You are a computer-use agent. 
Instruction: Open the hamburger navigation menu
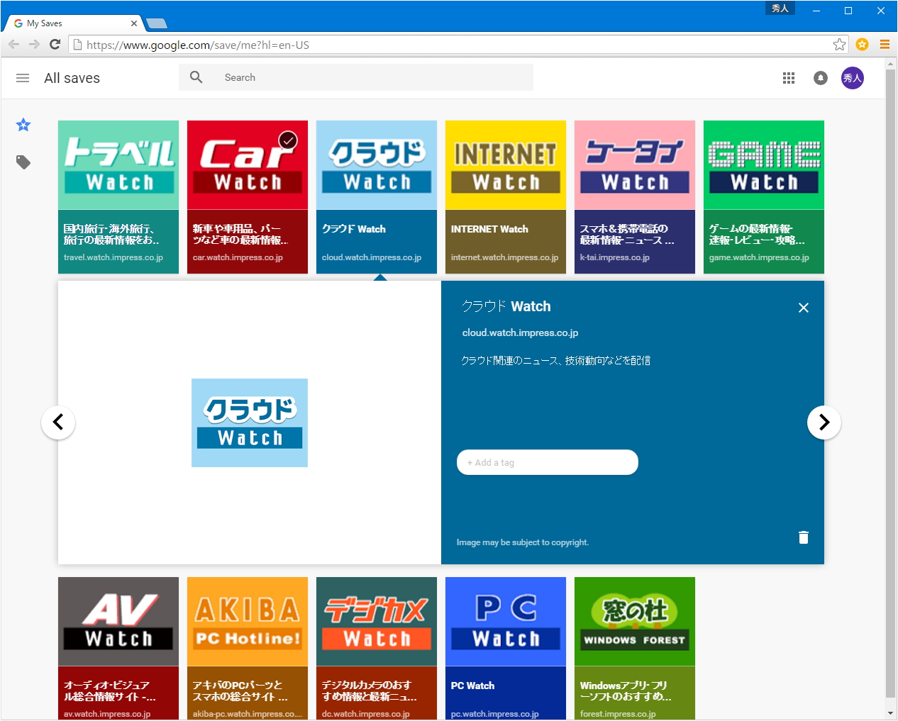pyautogui.click(x=23, y=78)
